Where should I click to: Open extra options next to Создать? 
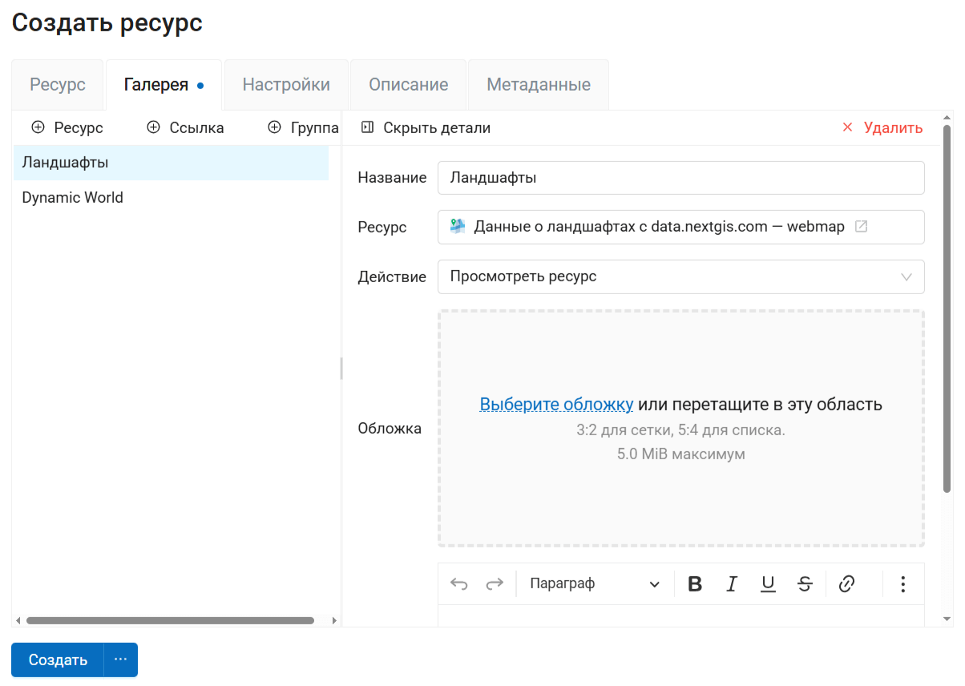click(x=121, y=660)
